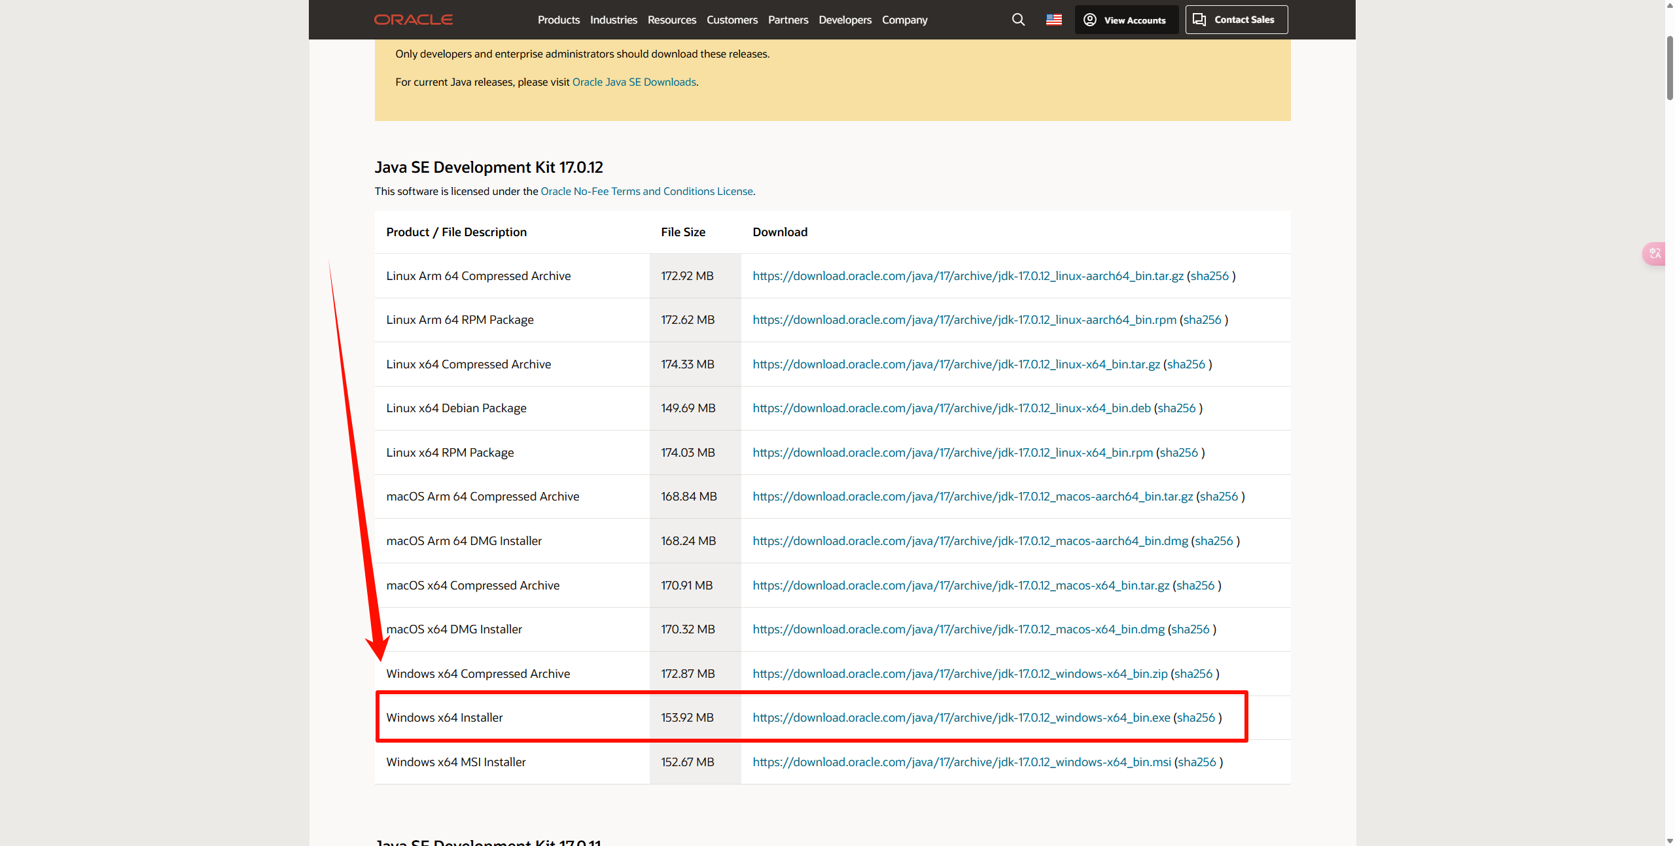Download jdk-17.0.12 linux-aarch64 tar.gz link
Viewport: 1675px width, 846px height.
(968, 276)
